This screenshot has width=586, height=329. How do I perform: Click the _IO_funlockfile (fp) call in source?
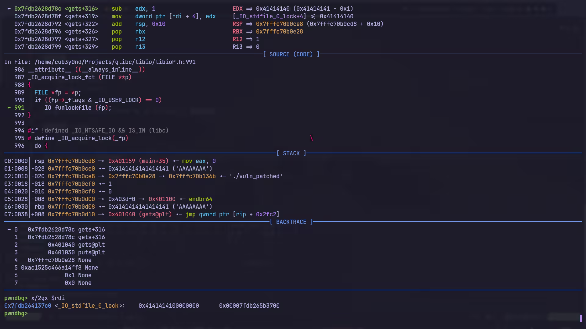click(x=76, y=108)
